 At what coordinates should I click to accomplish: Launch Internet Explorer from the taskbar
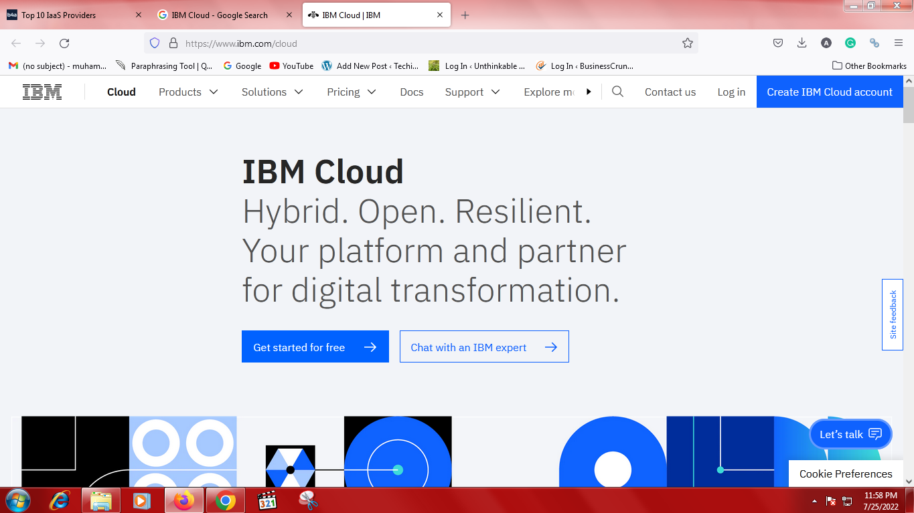pyautogui.click(x=60, y=500)
